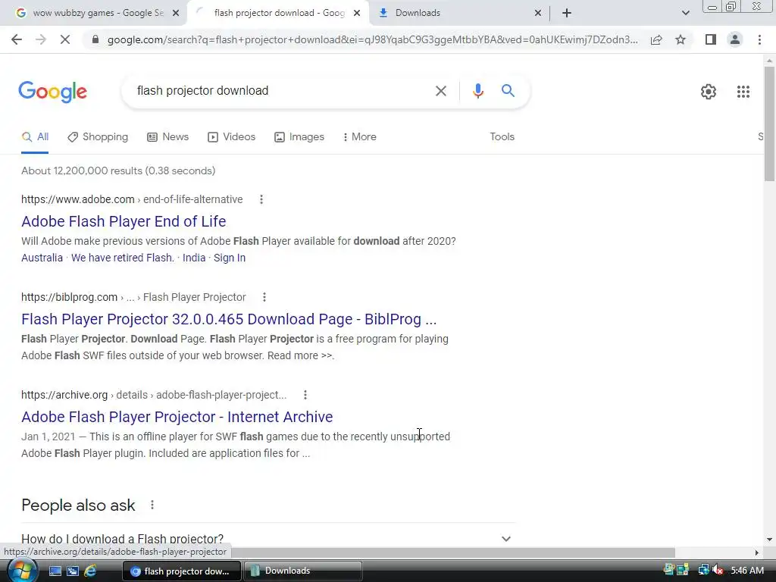Open Google search settings gear
The height and width of the screenshot is (582, 776).
point(709,92)
